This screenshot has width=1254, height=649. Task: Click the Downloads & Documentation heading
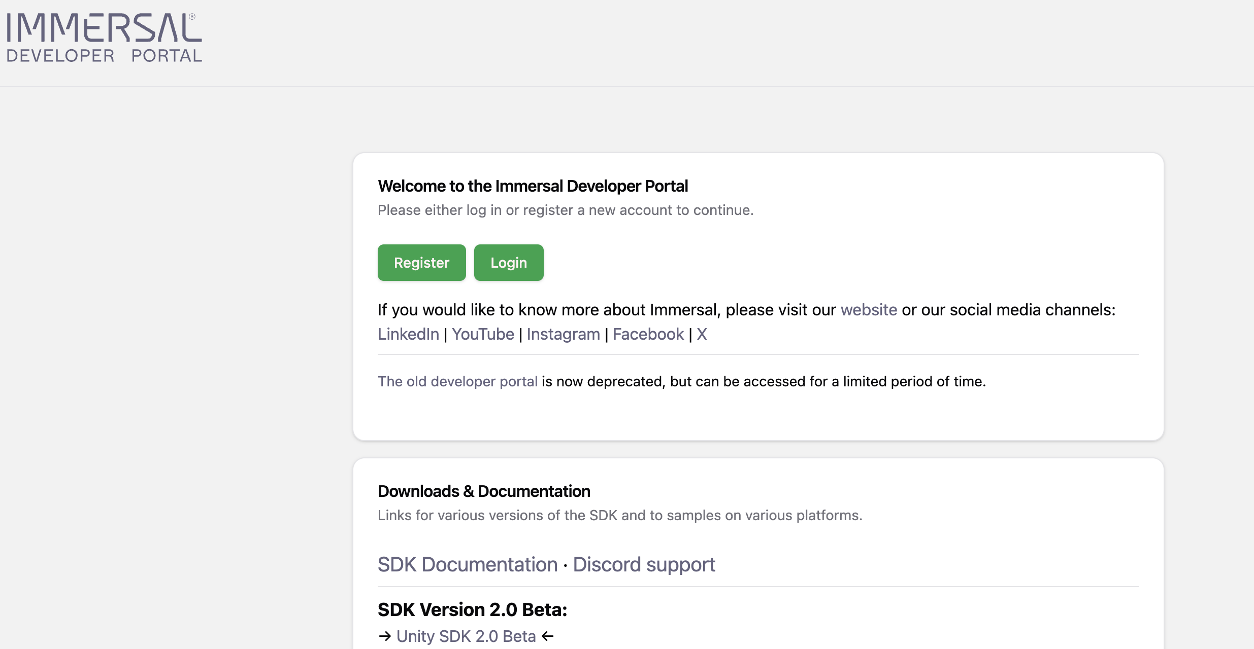tap(484, 491)
